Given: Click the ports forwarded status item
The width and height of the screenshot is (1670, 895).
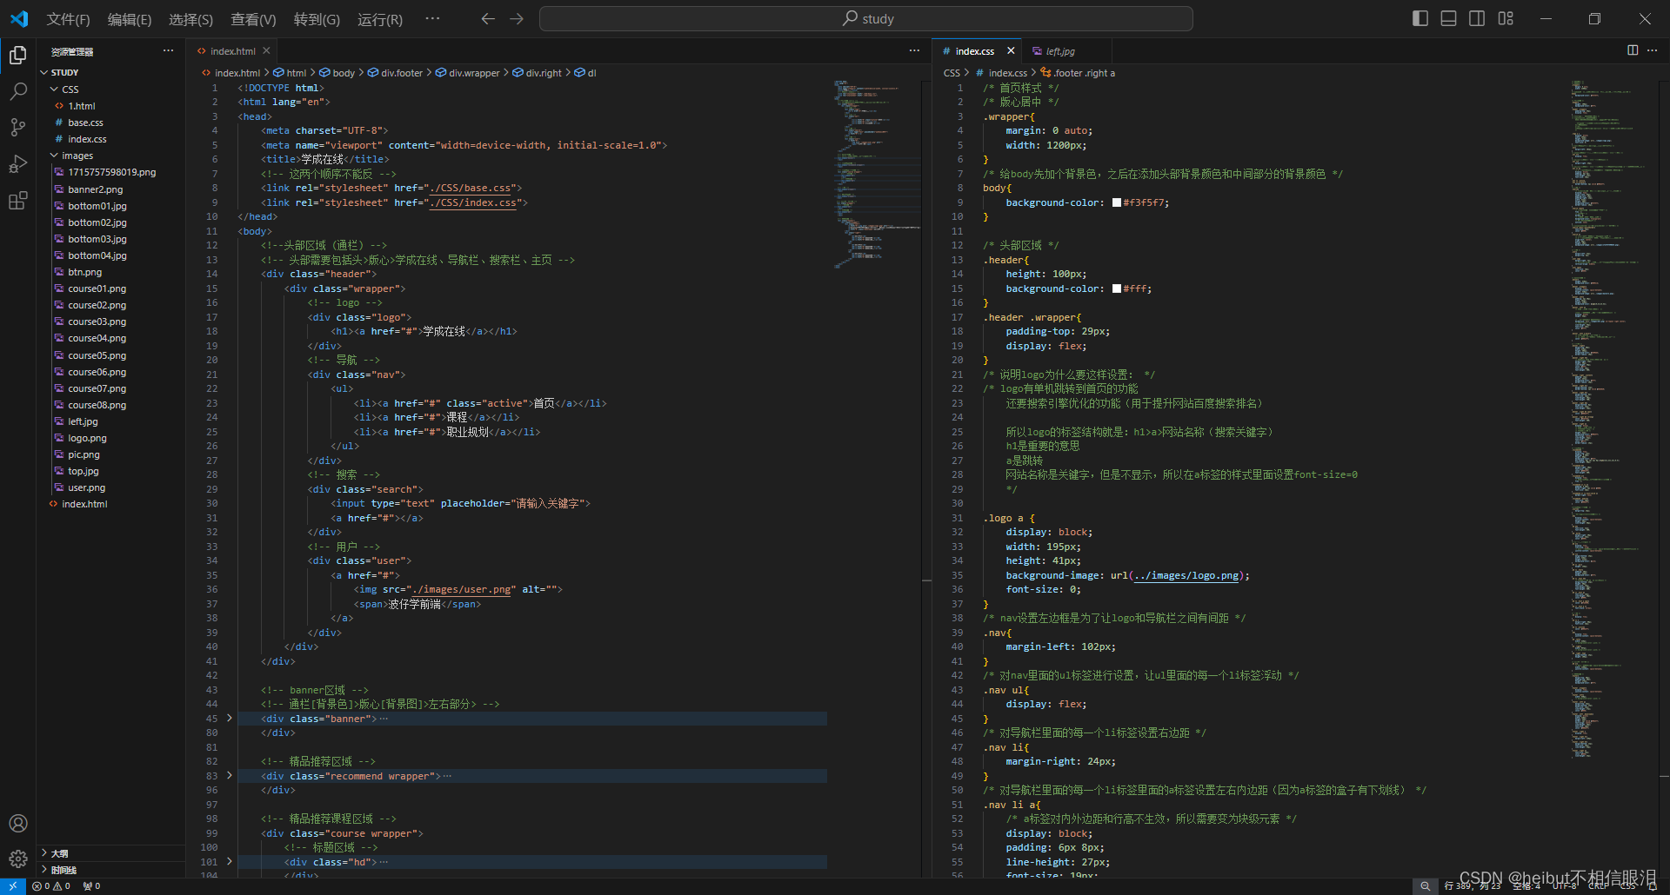Looking at the screenshot, I should click(91, 886).
